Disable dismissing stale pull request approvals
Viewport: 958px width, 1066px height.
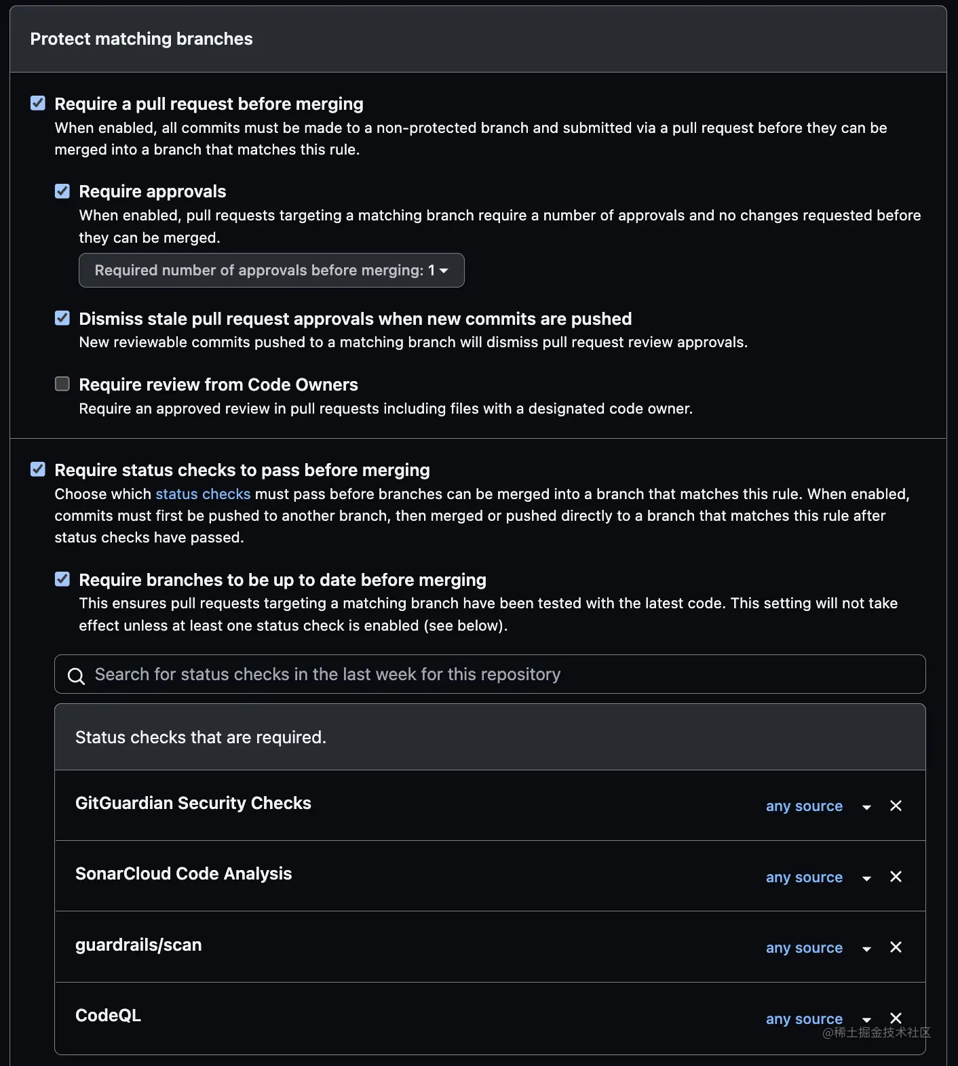point(62,318)
